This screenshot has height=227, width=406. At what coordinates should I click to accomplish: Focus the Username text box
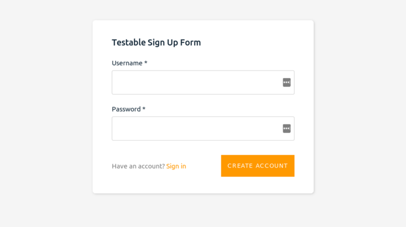pyautogui.click(x=195, y=83)
